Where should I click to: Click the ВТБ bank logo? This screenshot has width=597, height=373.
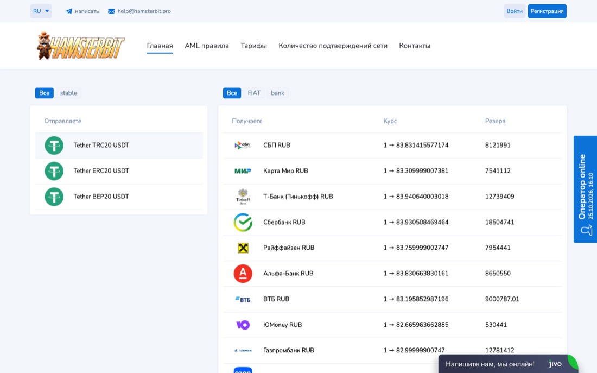click(x=243, y=300)
